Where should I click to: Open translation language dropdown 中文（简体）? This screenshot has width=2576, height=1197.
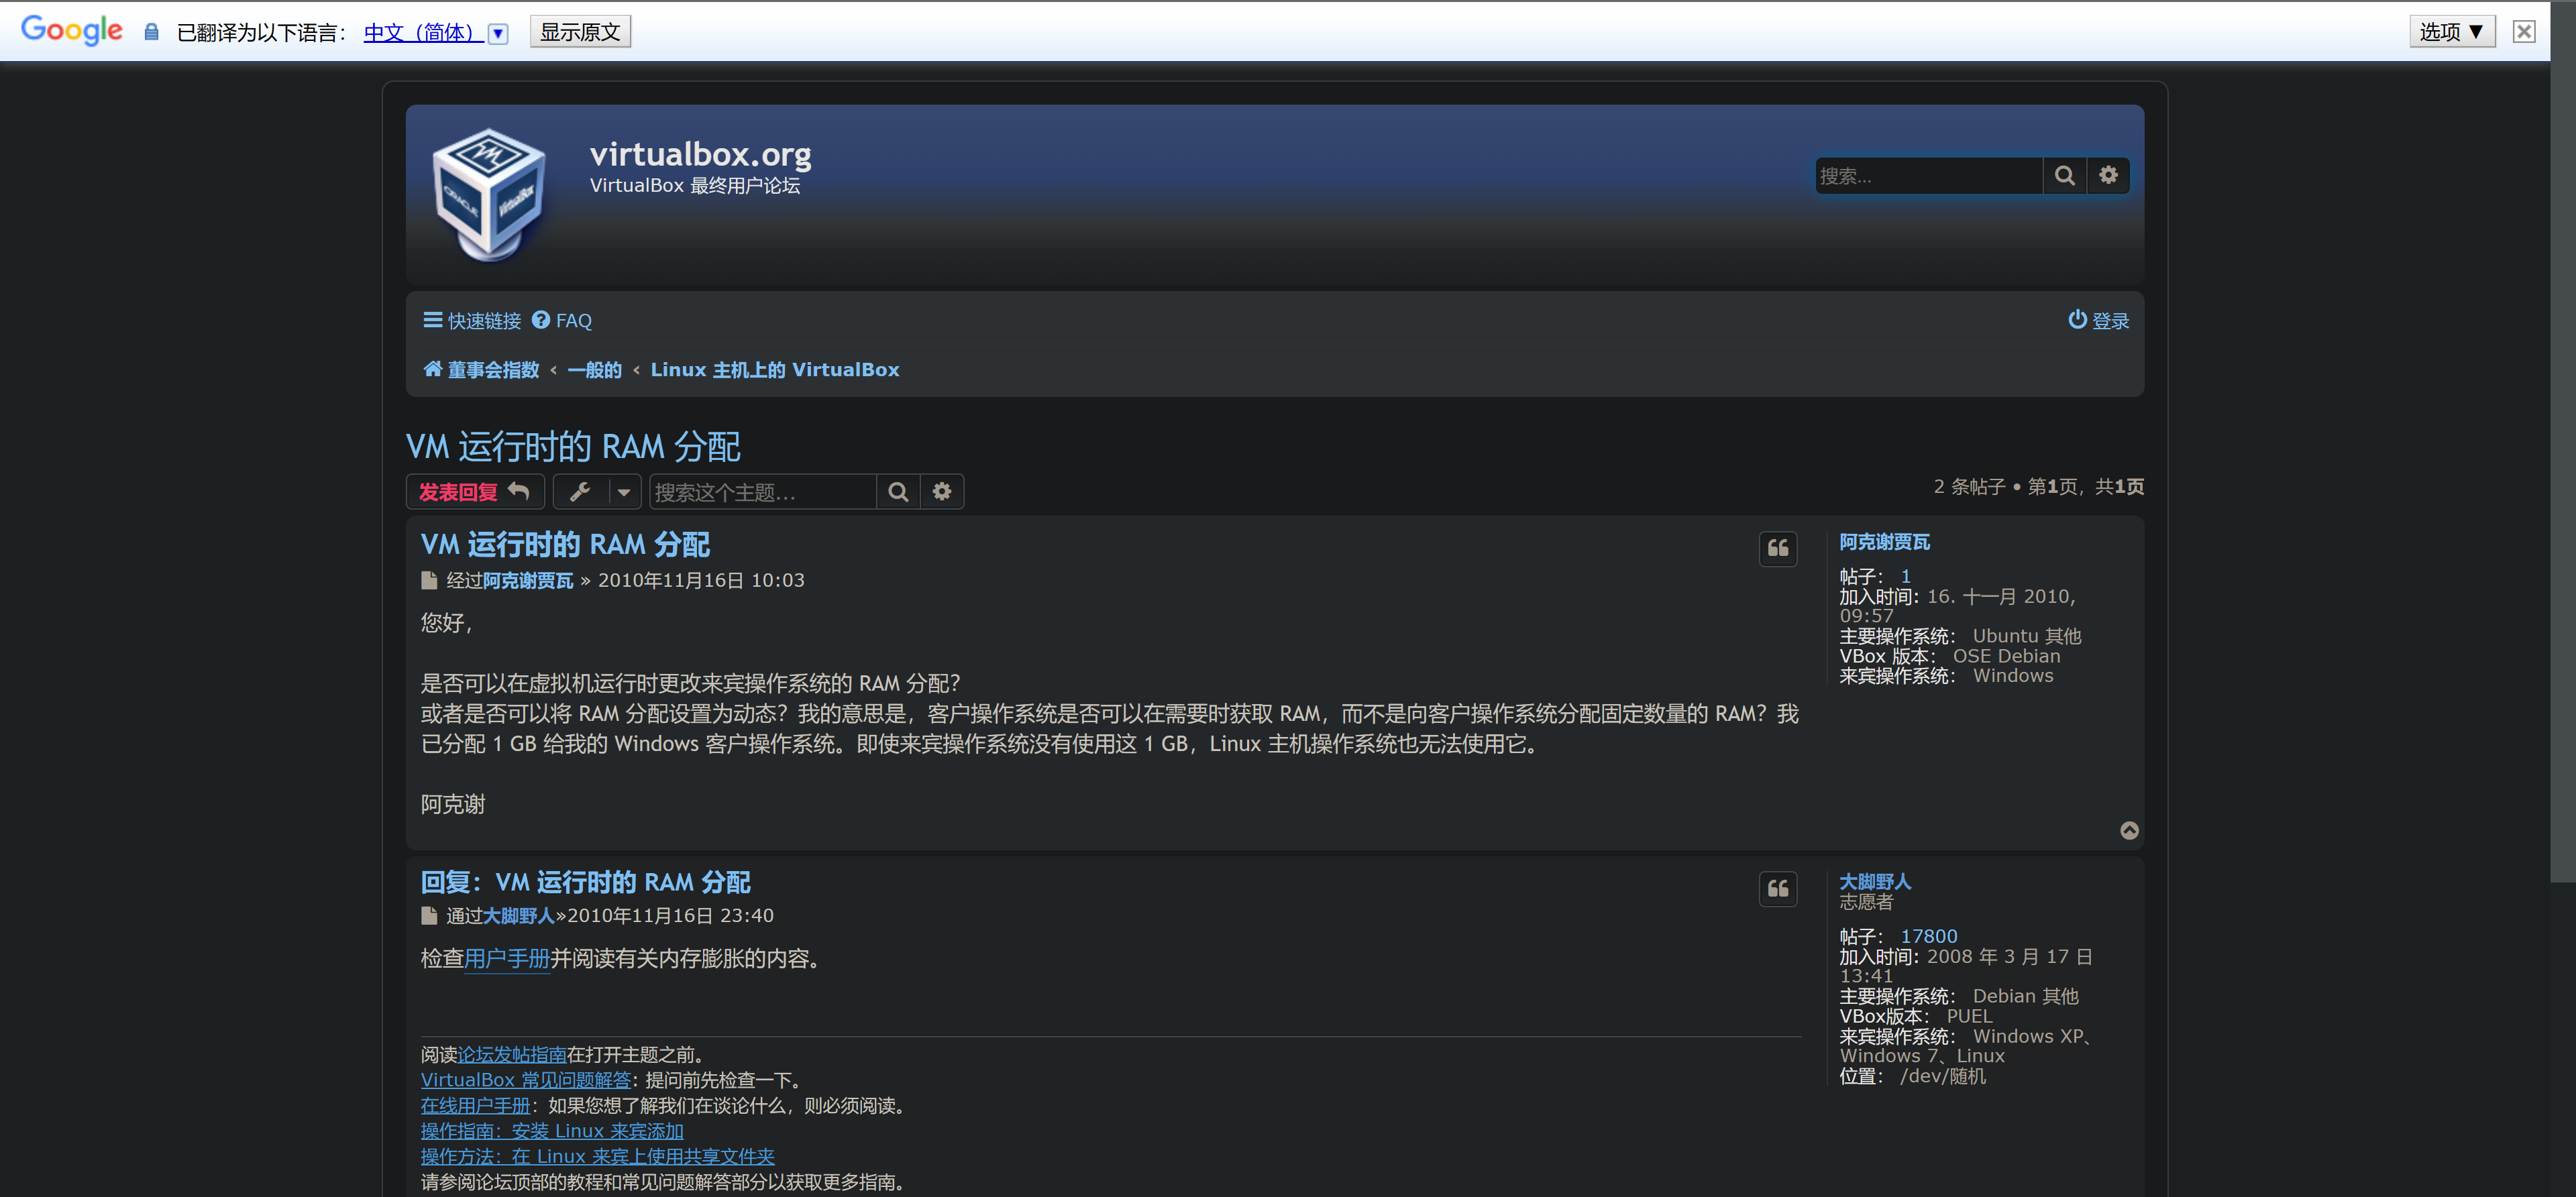coord(436,32)
